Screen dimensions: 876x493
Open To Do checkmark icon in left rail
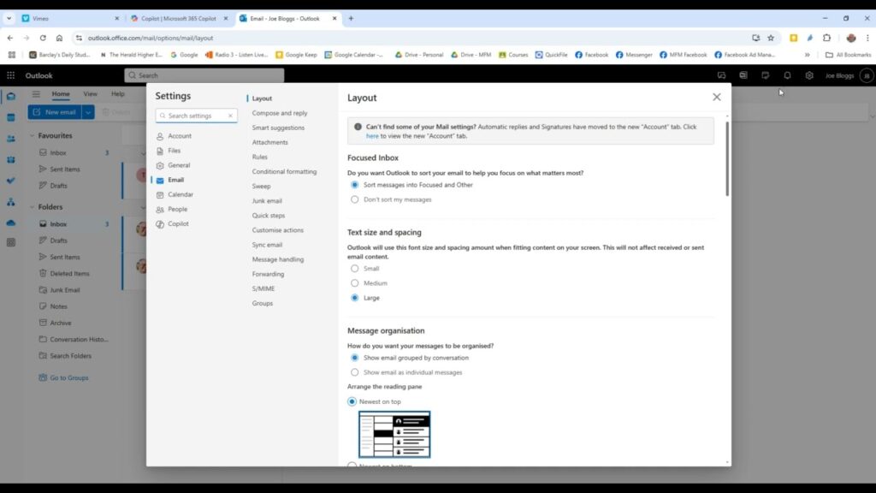point(10,181)
